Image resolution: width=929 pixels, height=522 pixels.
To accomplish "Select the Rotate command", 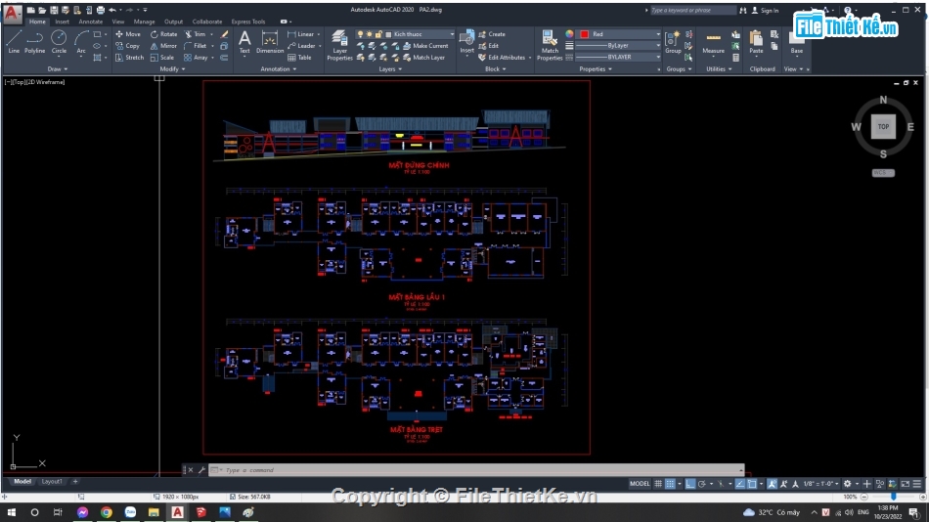I will (x=164, y=34).
